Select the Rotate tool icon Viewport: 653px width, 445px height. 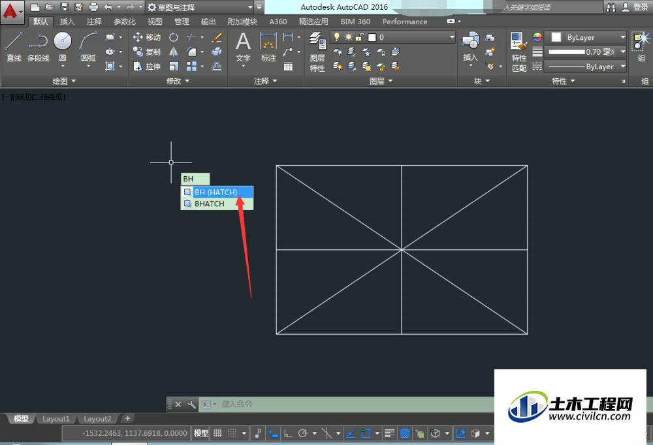(x=174, y=37)
